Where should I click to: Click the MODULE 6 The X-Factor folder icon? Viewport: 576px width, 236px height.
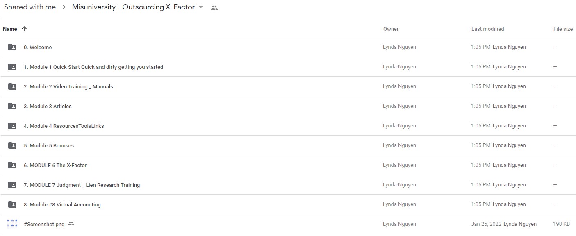point(13,165)
